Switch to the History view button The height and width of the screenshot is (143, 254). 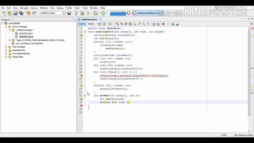click(91, 24)
